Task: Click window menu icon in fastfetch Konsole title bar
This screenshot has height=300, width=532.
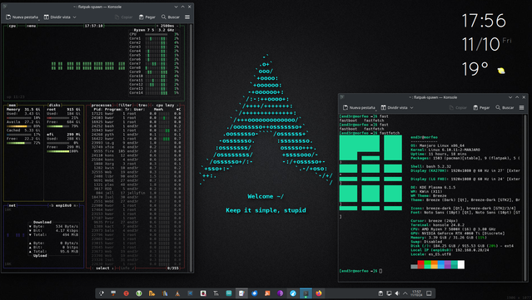Action: (x=342, y=97)
